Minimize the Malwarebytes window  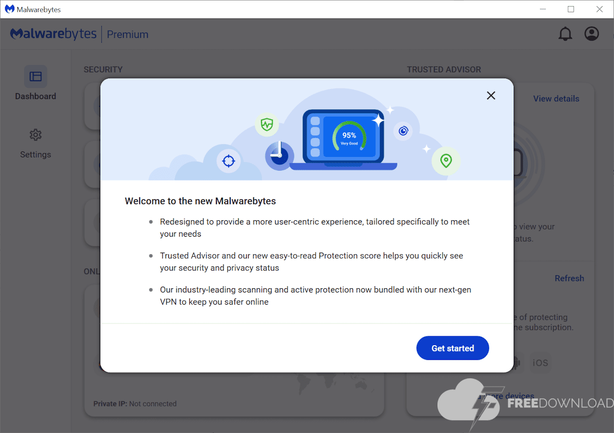(542, 9)
